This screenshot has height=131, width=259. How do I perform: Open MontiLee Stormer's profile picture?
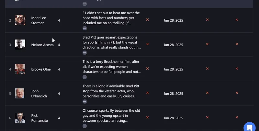[x=20, y=20]
